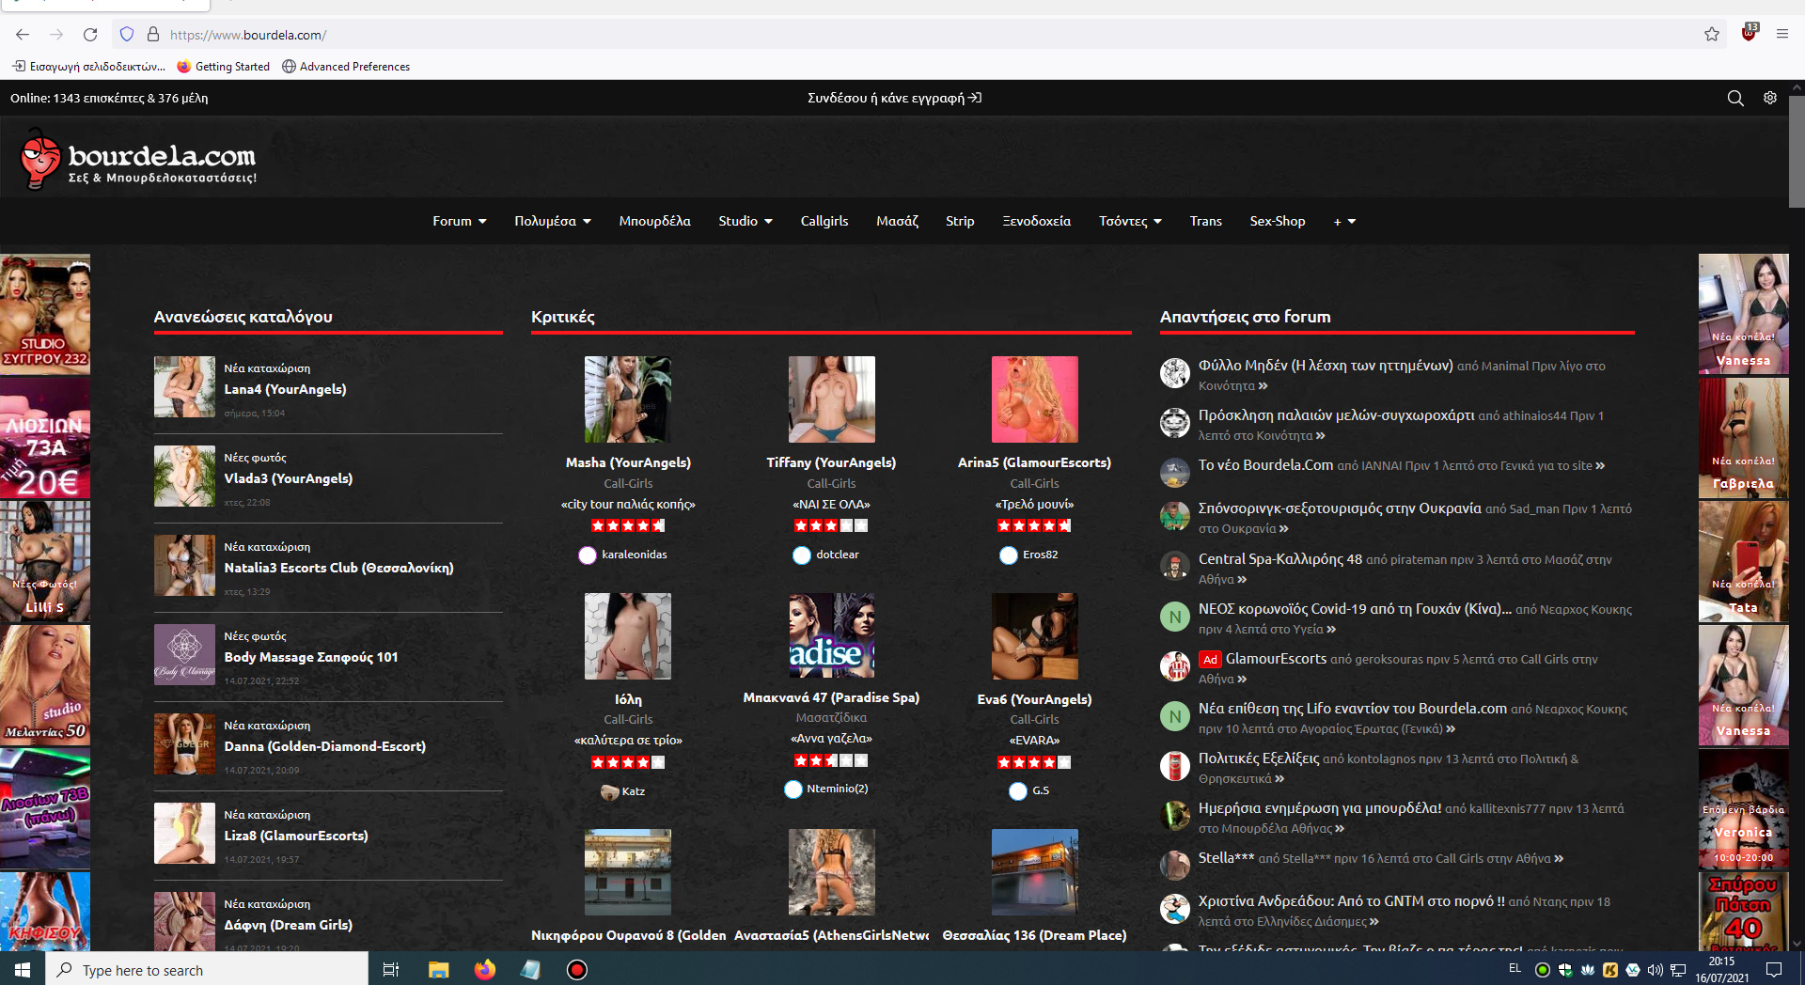1805x985 pixels.
Task: Click the Απαντήσεις στο forum heading
Action: tap(1246, 317)
